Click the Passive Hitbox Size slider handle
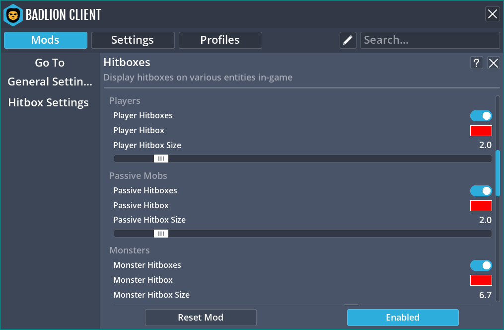 tap(161, 234)
